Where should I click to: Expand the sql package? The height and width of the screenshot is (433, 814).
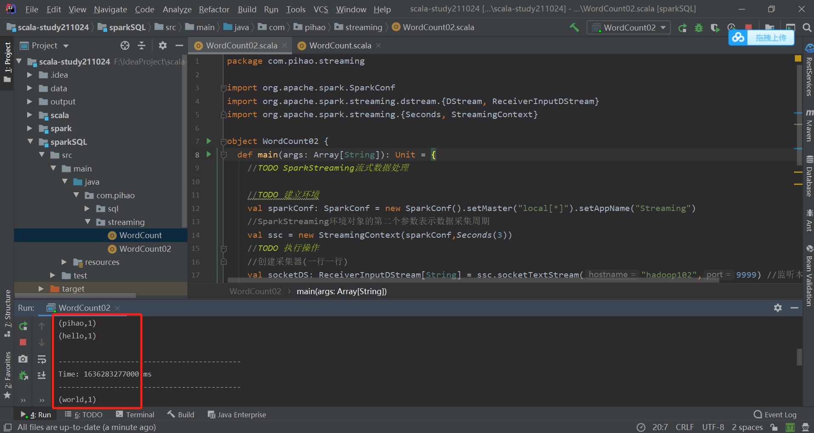pos(87,208)
